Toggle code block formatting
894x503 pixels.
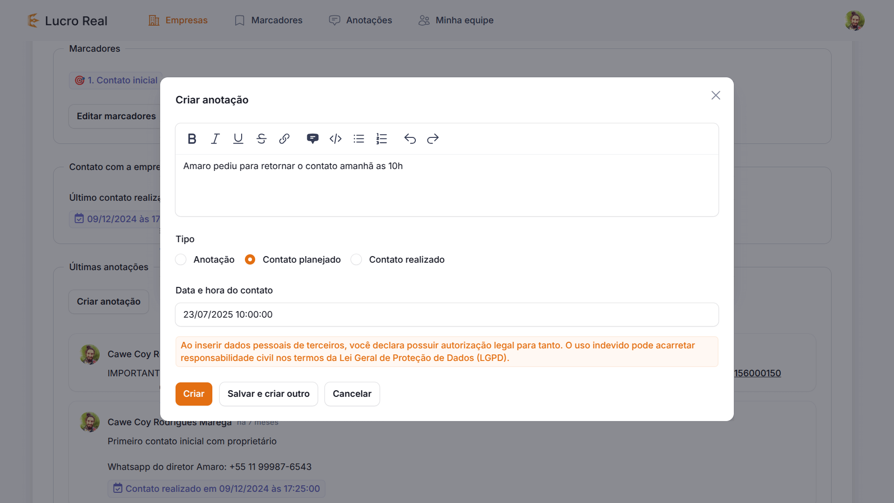[336, 139]
